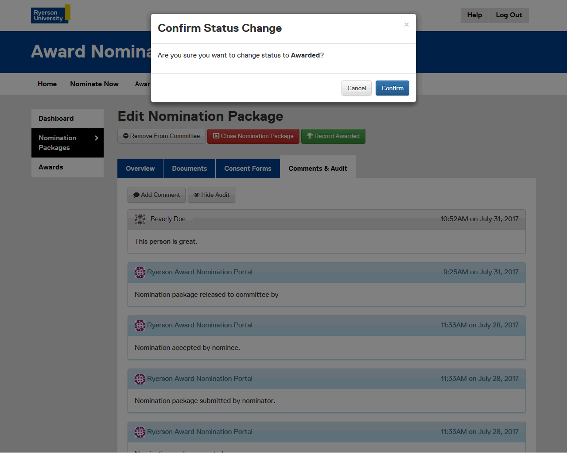Click the avatar on nomination accepted entry

pos(140,326)
